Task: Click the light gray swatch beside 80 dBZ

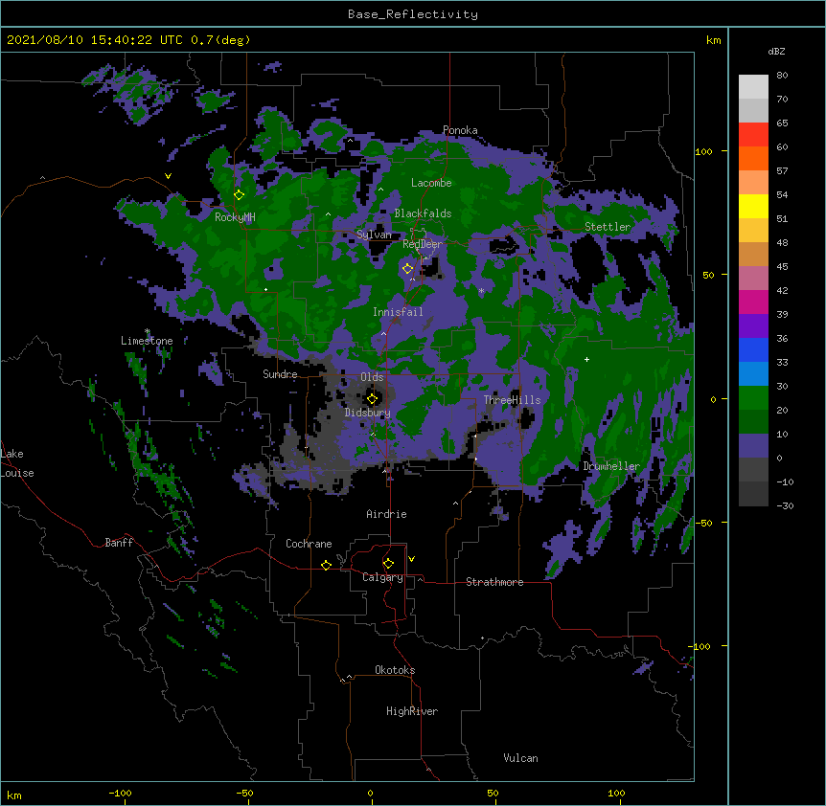Action: (753, 87)
